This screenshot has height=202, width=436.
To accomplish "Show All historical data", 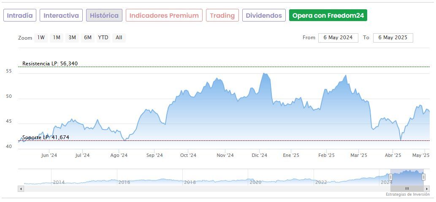I will (x=119, y=38).
